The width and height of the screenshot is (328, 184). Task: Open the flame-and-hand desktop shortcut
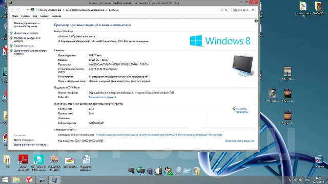coord(54,163)
